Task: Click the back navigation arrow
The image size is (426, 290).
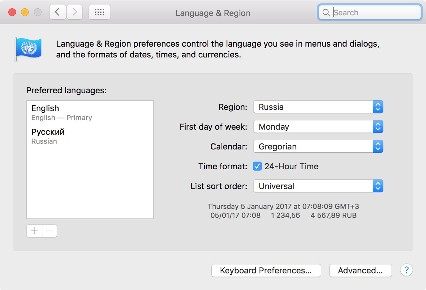Action: tap(58, 12)
